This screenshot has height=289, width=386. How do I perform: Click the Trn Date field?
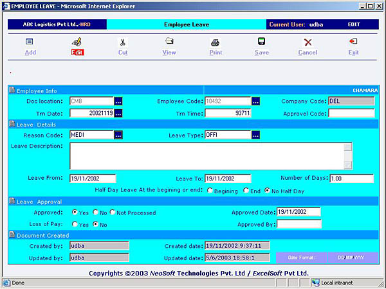(x=91, y=113)
